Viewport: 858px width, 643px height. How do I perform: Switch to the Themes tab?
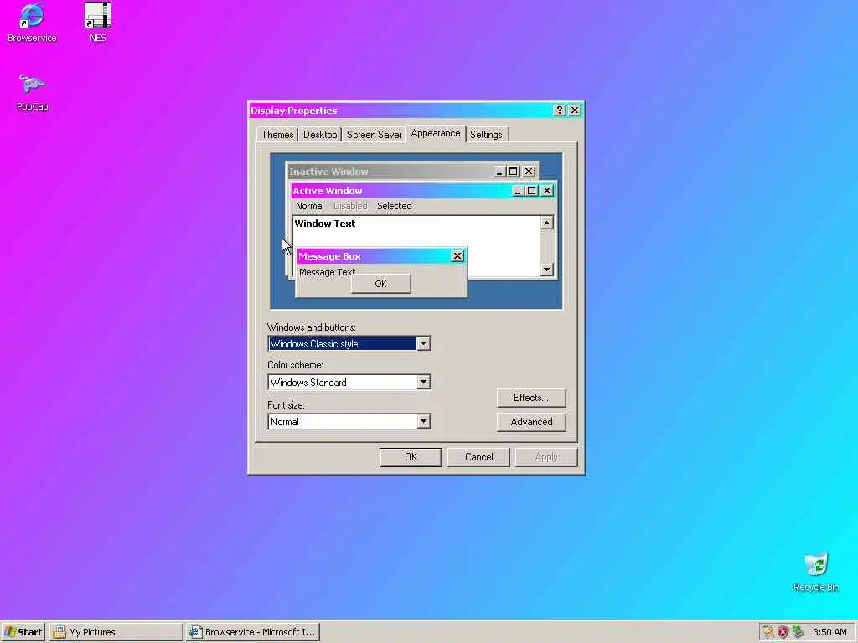pyautogui.click(x=277, y=135)
